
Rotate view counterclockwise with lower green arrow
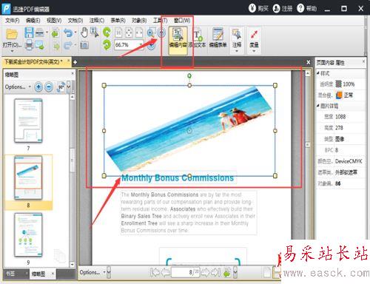(x=107, y=45)
